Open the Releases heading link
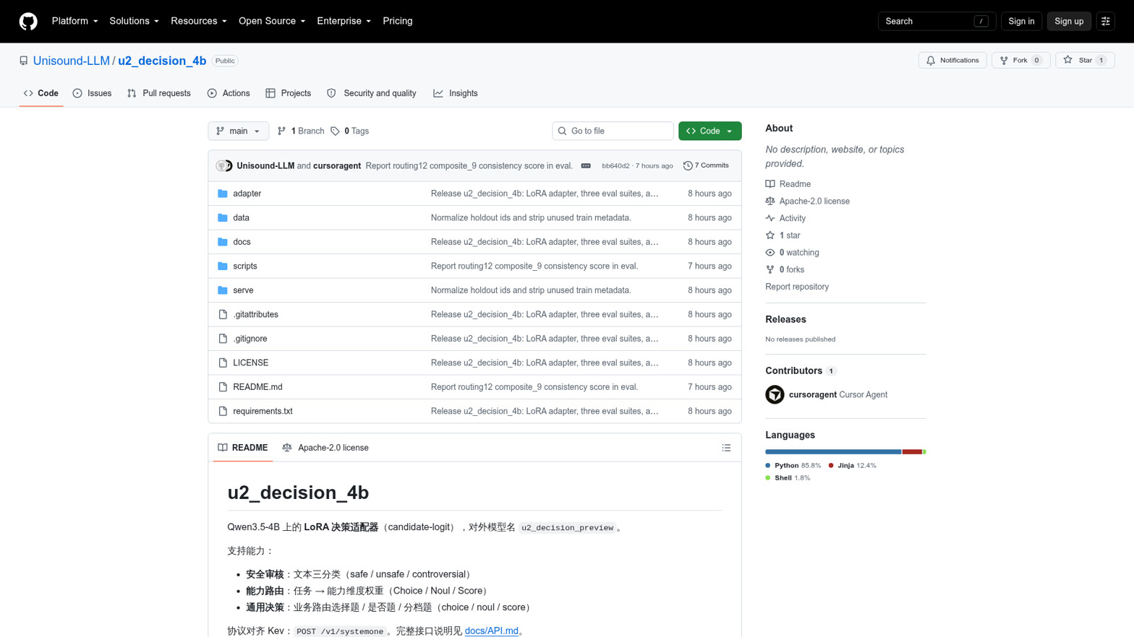 coord(785,319)
